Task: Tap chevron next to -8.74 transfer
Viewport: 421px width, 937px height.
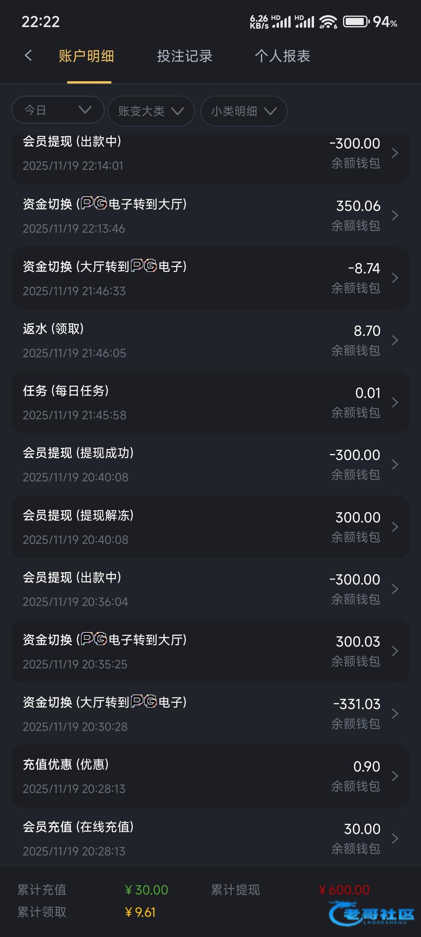Action: (x=394, y=278)
